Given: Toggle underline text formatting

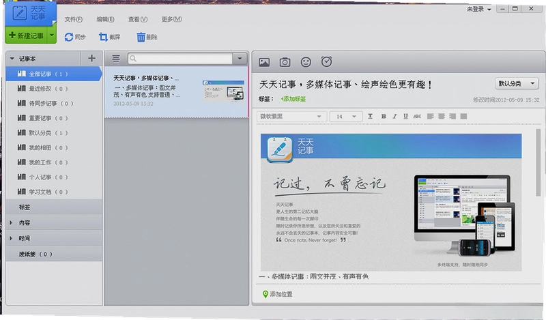Looking at the screenshot, I should [x=405, y=116].
